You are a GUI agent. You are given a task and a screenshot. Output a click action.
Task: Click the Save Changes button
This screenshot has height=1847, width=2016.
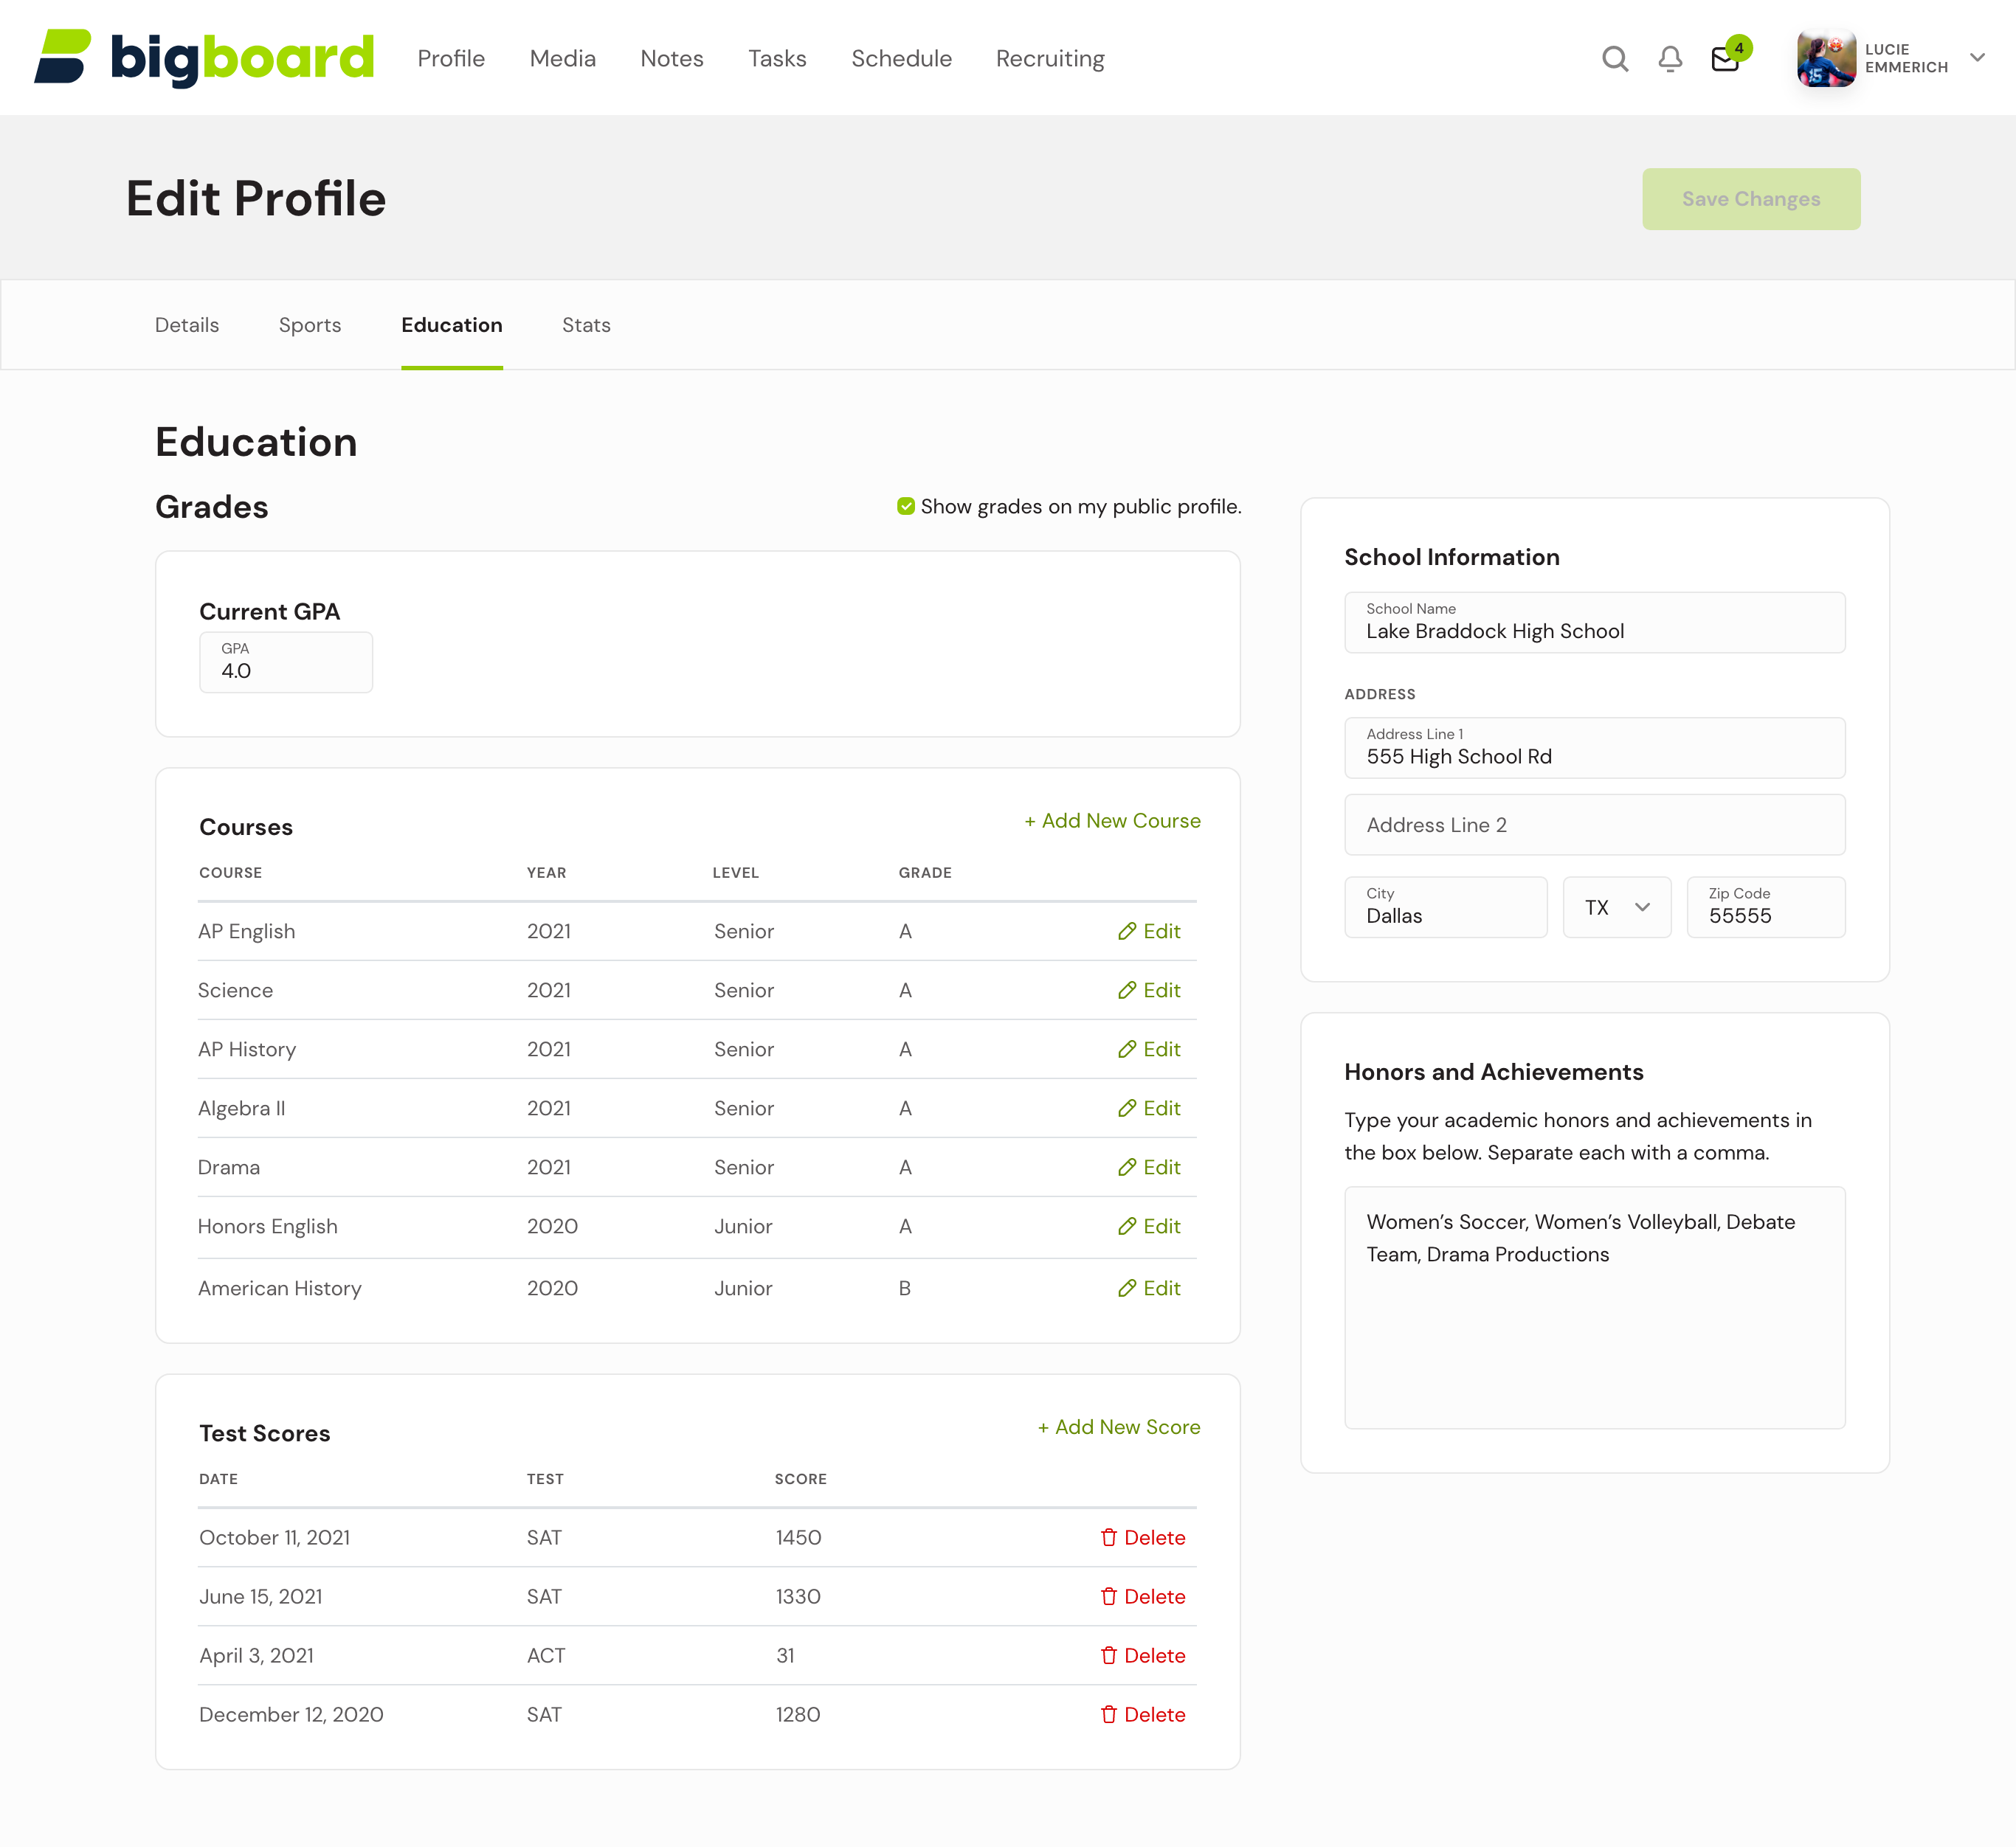[1751, 199]
